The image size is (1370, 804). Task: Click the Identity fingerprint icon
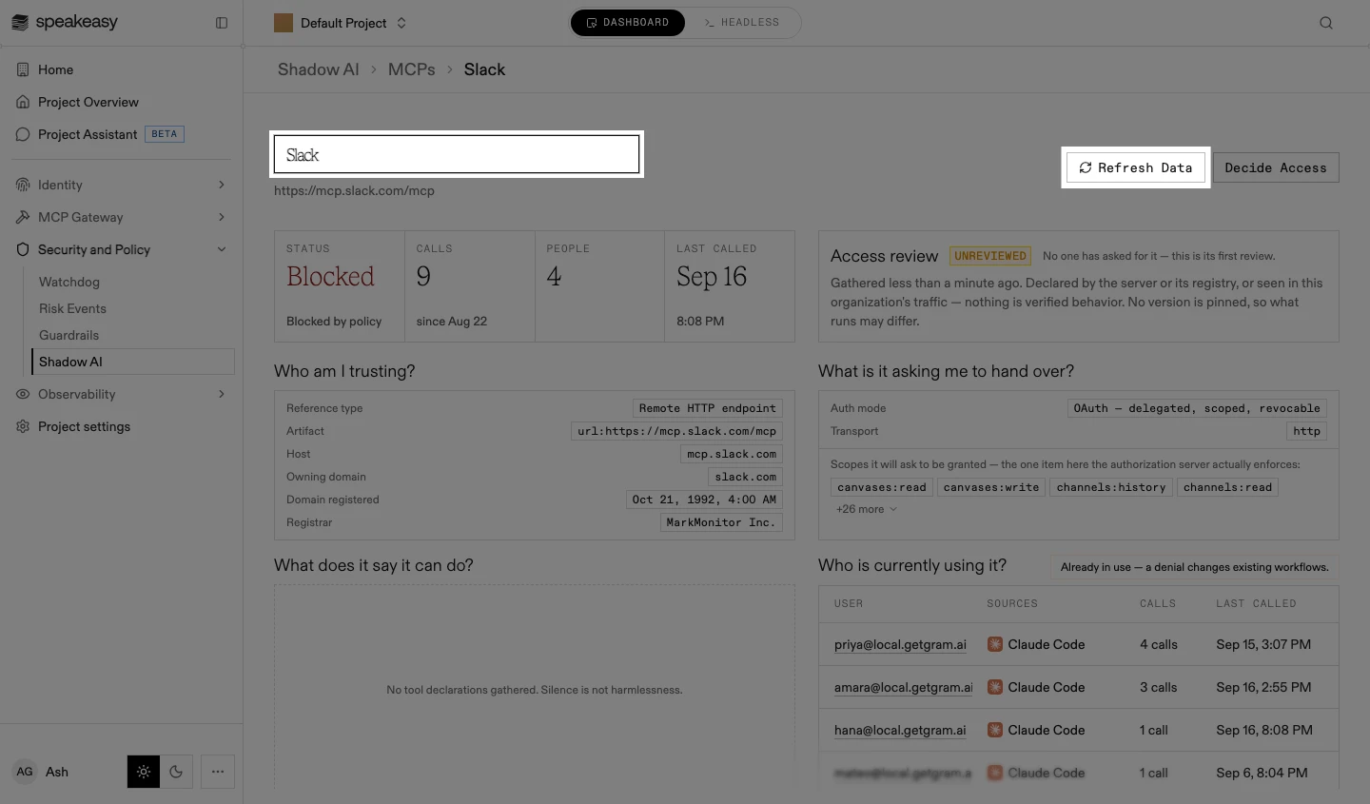pos(23,185)
